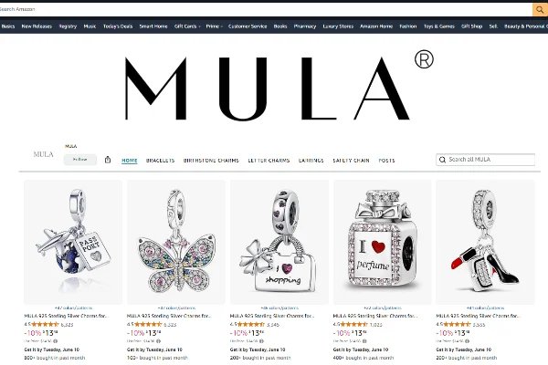The width and height of the screenshot is (548, 365).
Task: Click the magnifier icon in MULA search
Action: [442, 160]
